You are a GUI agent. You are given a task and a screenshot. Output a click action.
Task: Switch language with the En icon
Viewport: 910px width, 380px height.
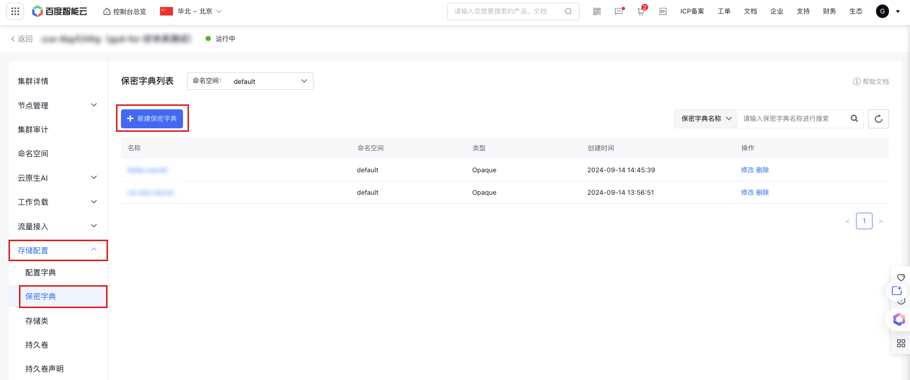click(x=663, y=11)
